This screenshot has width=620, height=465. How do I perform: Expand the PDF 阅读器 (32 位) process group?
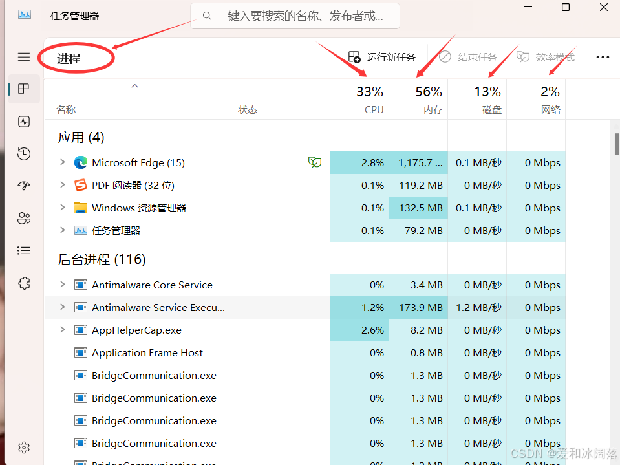[x=63, y=185]
